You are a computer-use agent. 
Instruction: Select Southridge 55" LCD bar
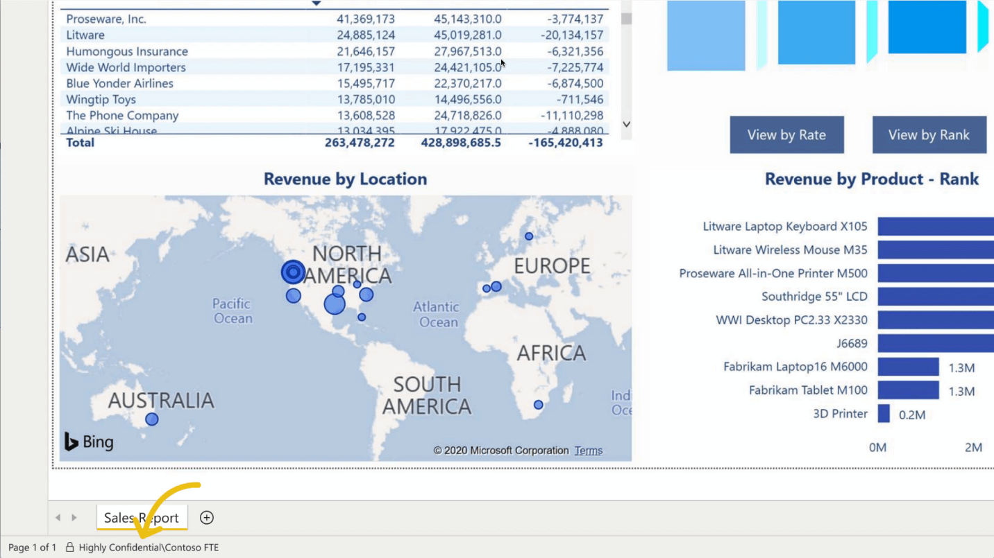click(936, 297)
